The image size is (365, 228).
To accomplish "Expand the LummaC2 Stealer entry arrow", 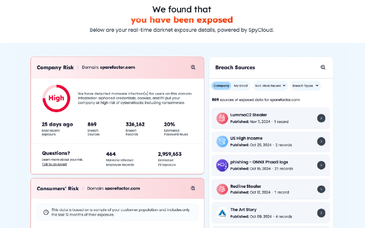I will tap(321, 118).
